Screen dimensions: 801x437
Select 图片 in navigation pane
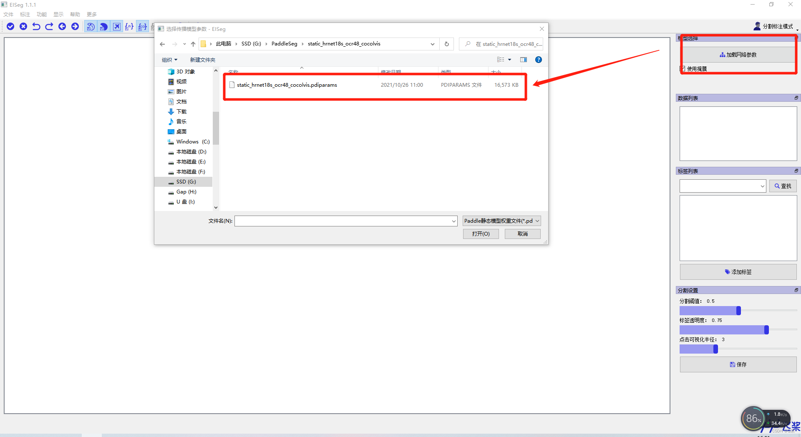tap(181, 92)
